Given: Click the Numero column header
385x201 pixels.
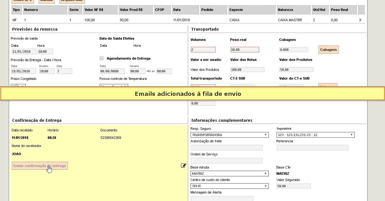Looking at the screenshot, I should tap(45, 10).
